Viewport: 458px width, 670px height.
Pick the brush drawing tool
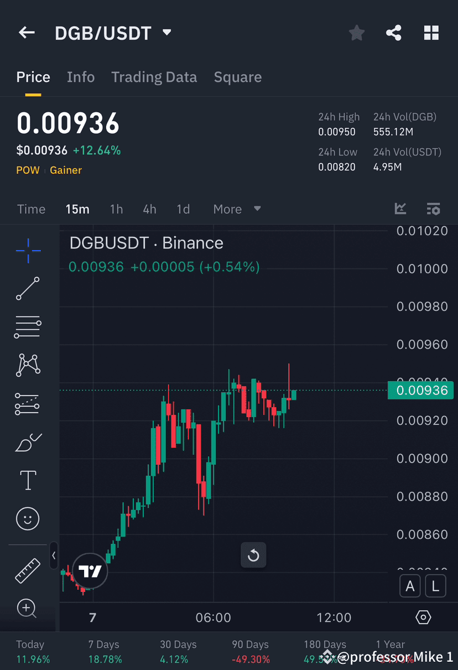click(x=28, y=442)
